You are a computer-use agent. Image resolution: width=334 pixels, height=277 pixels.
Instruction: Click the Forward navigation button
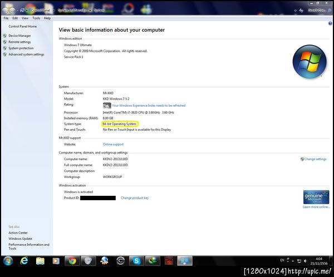[12, 10]
